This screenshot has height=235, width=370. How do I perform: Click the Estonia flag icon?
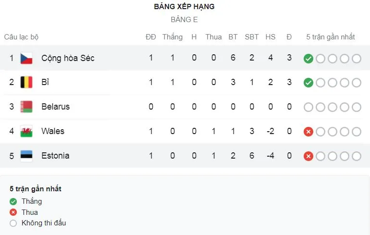[x=26, y=156]
